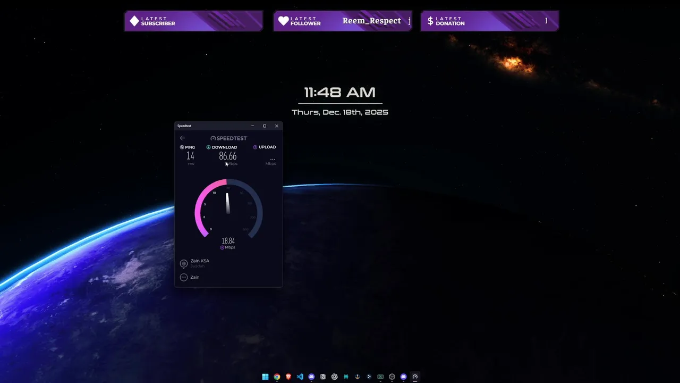Click the pending upload result dots
The width and height of the screenshot is (680, 383).
click(273, 159)
